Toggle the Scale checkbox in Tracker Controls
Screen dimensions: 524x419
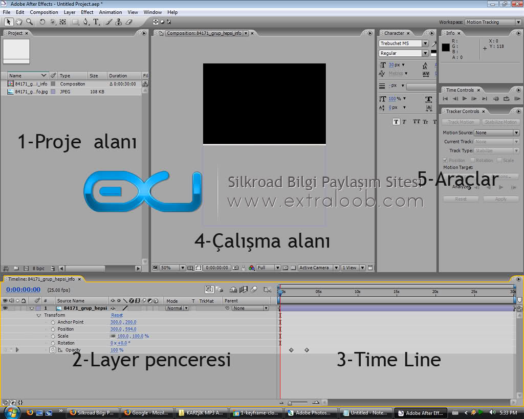pos(499,160)
